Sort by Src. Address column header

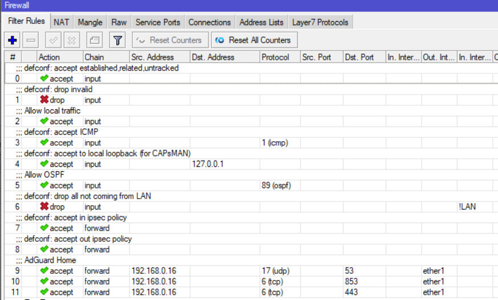coord(160,57)
